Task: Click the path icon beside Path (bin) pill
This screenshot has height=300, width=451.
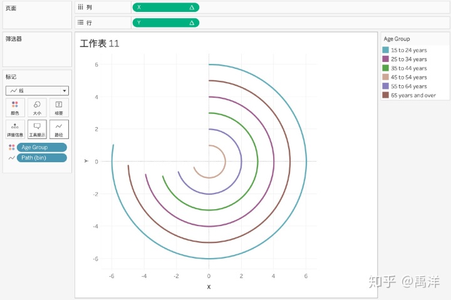Action: coord(11,158)
